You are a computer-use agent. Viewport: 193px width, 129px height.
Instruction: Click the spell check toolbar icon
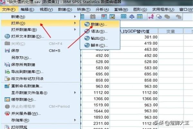(179, 16)
